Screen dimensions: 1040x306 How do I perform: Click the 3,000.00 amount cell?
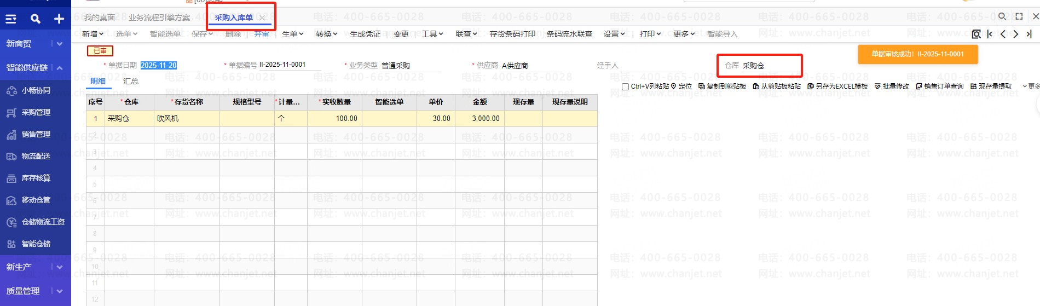click(479, 118)
